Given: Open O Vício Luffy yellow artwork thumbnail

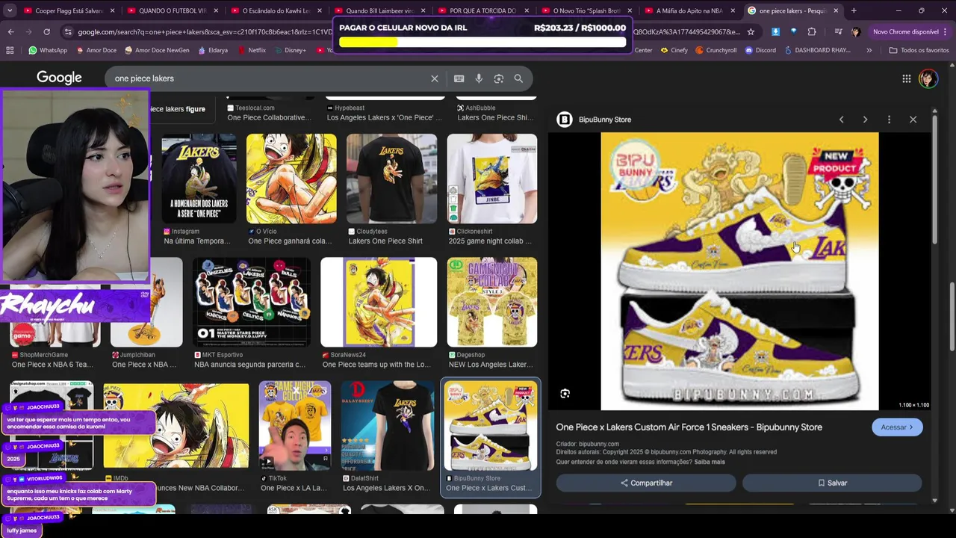Looking at the screenshot, I should pos(291,179).
